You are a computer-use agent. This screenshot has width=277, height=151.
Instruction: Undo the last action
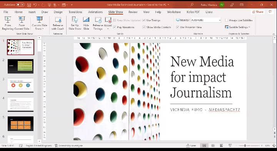(35, 5)
